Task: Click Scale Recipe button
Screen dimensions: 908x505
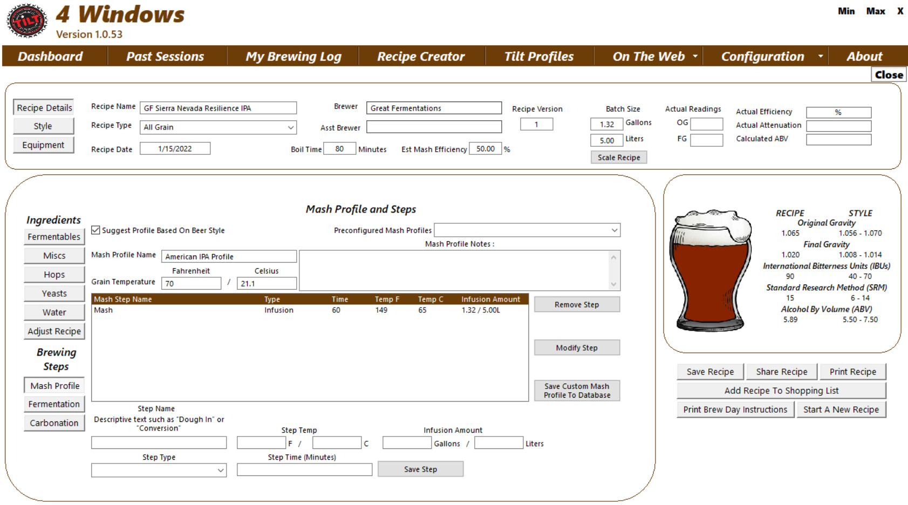Action: click(619, 158)
